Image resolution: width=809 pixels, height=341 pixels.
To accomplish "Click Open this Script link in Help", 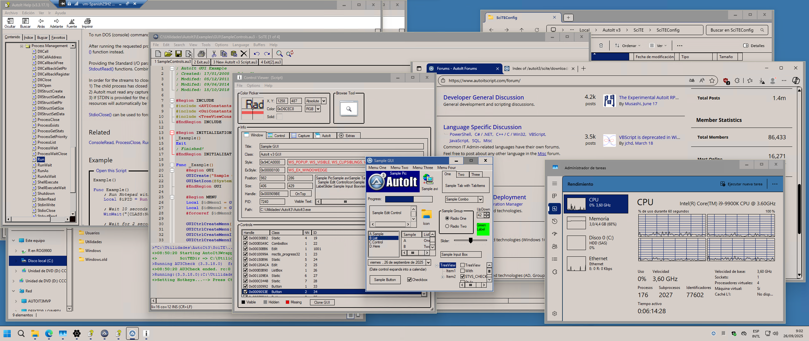I will pyautogui.click(x=111, y=170).
